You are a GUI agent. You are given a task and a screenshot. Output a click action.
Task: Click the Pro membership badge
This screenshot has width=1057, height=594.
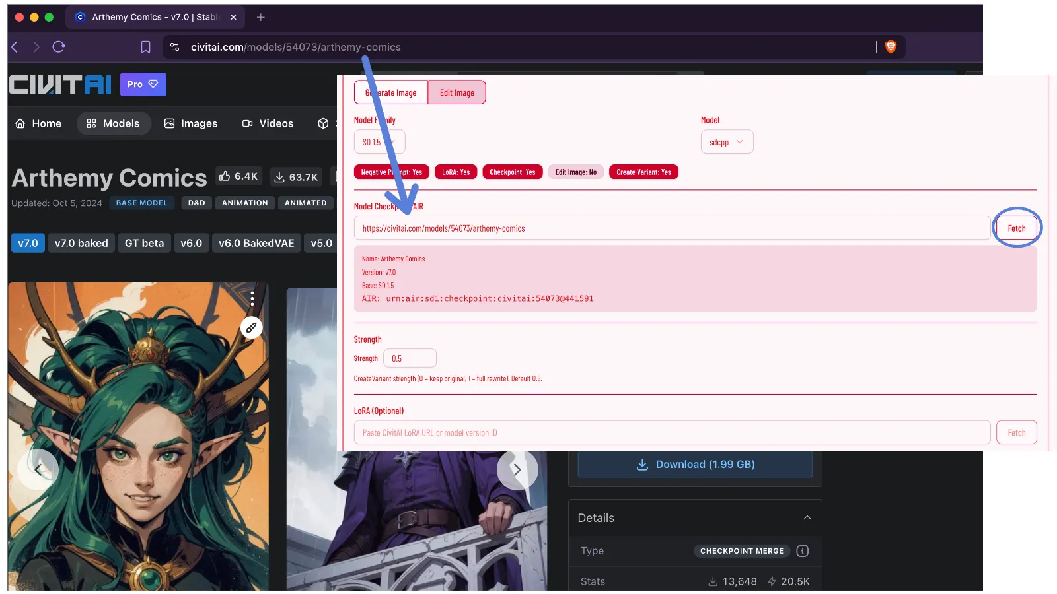pyautogui.click(x=143, y=84)
